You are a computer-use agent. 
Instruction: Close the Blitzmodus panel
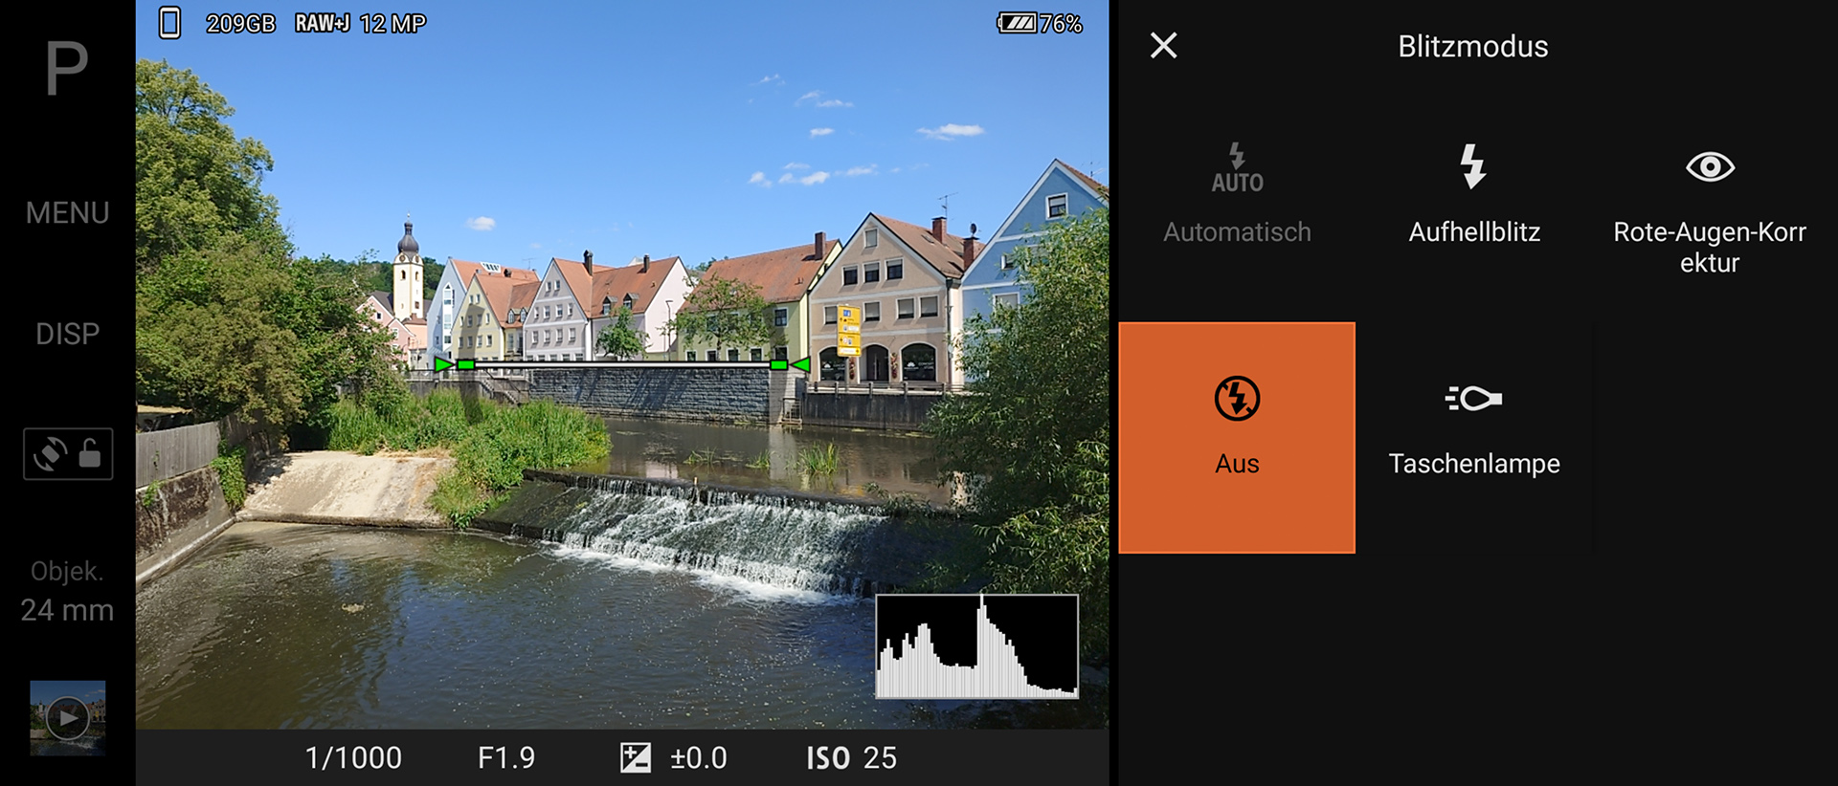1163,46
